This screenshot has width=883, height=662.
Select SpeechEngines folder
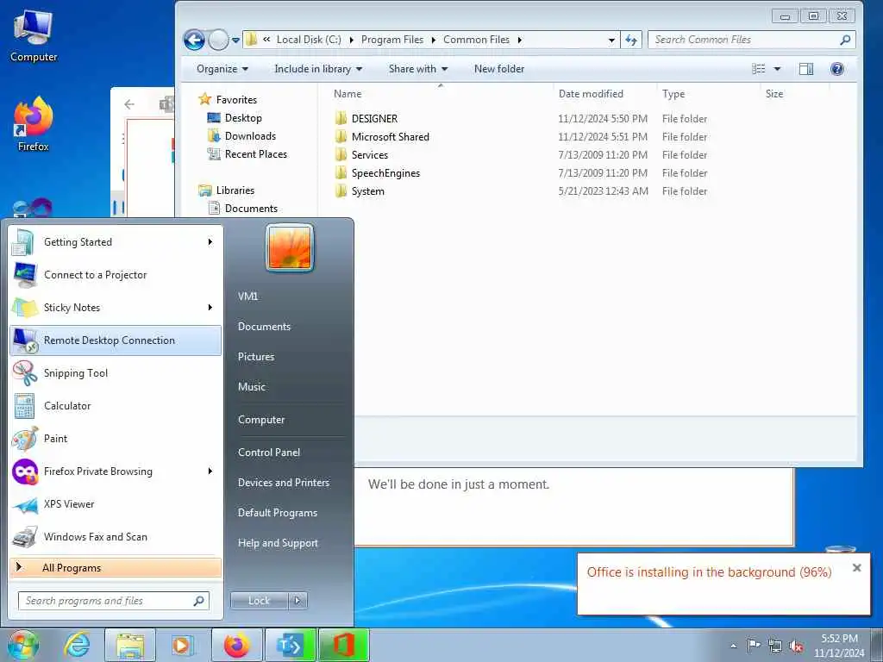[385, 172]
